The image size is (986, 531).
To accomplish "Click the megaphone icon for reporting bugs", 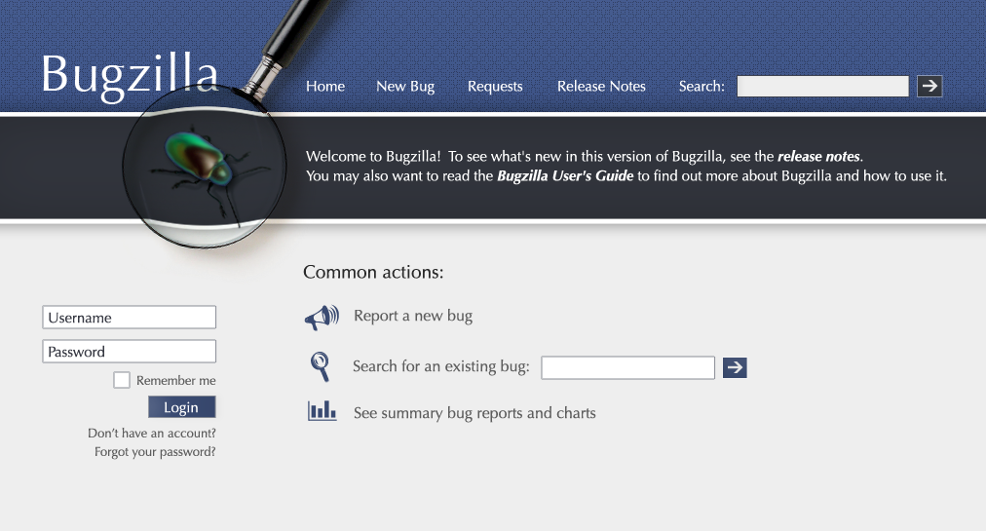I will 322,317.
